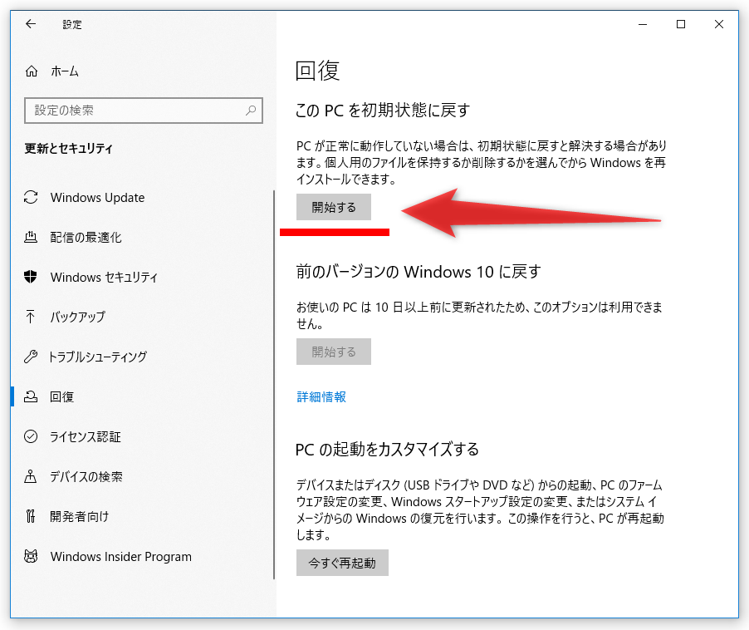Click the Windows Update sync icon
Image resolution: width=749 pixels, height=630 pixels.
(31, 198)
